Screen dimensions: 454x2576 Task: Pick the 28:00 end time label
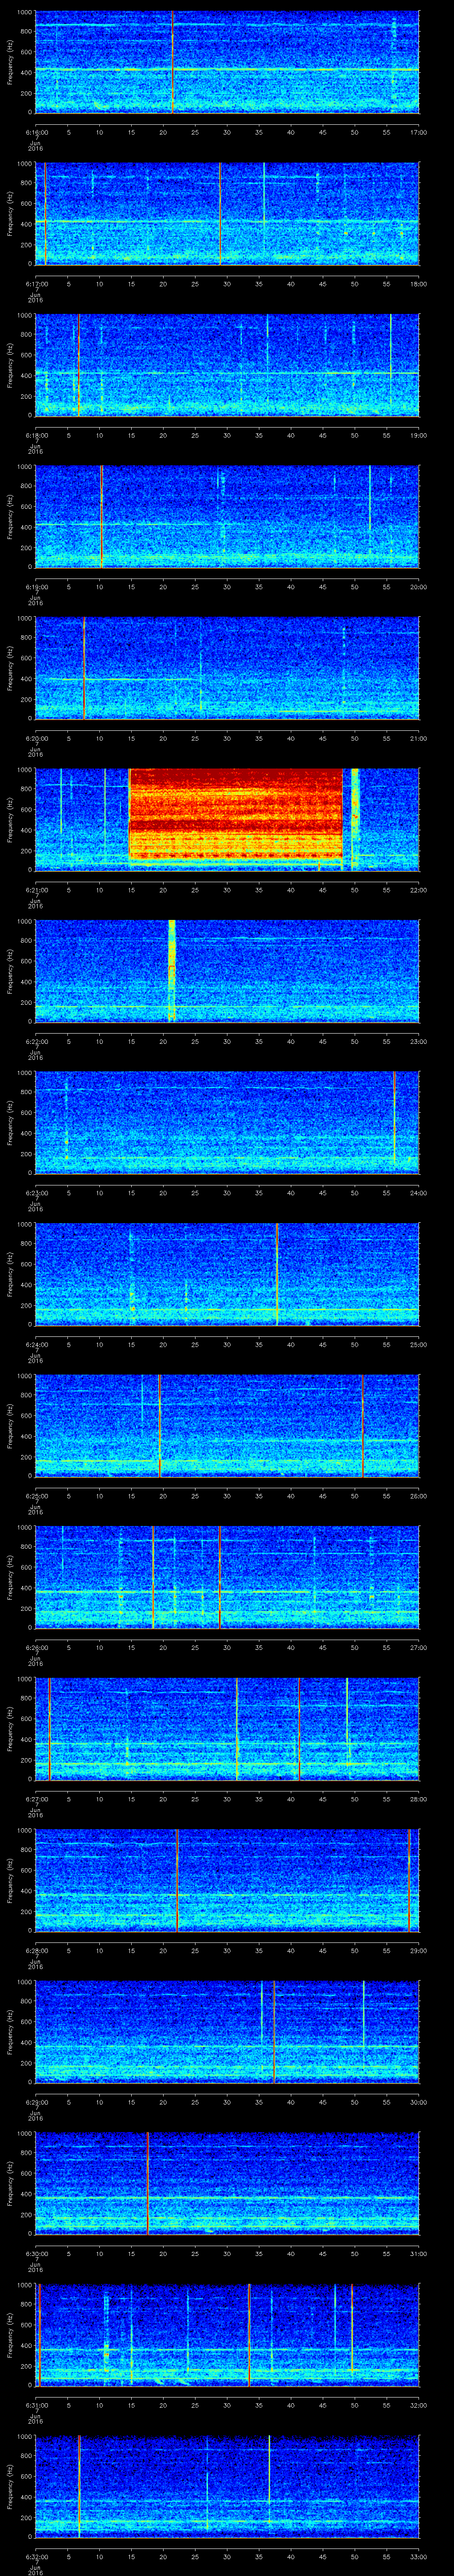418,1798
